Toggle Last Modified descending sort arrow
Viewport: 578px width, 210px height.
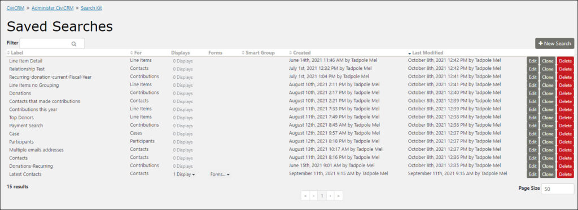410,53
